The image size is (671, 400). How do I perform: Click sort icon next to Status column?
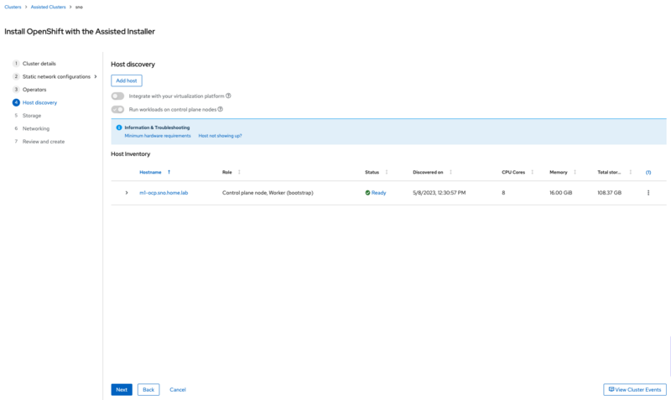click(387, 172)
